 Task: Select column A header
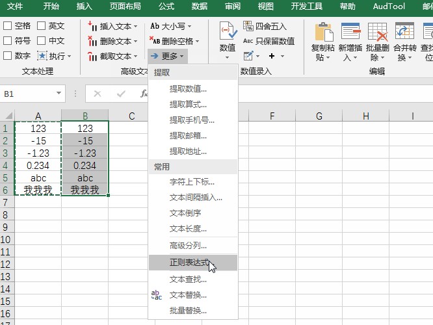pos(38,116)
